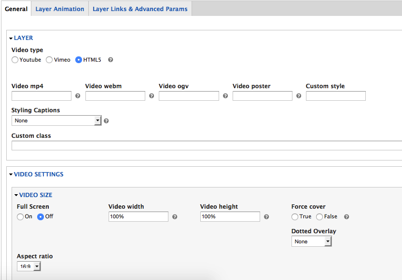Click help icon next to Force cover
Image resolution: width=402 pixels, height=280 pixels.
coord(347,217)
